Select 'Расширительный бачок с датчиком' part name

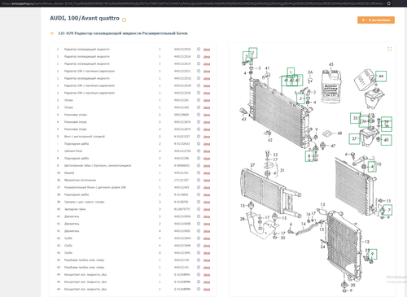coord(95,187)
